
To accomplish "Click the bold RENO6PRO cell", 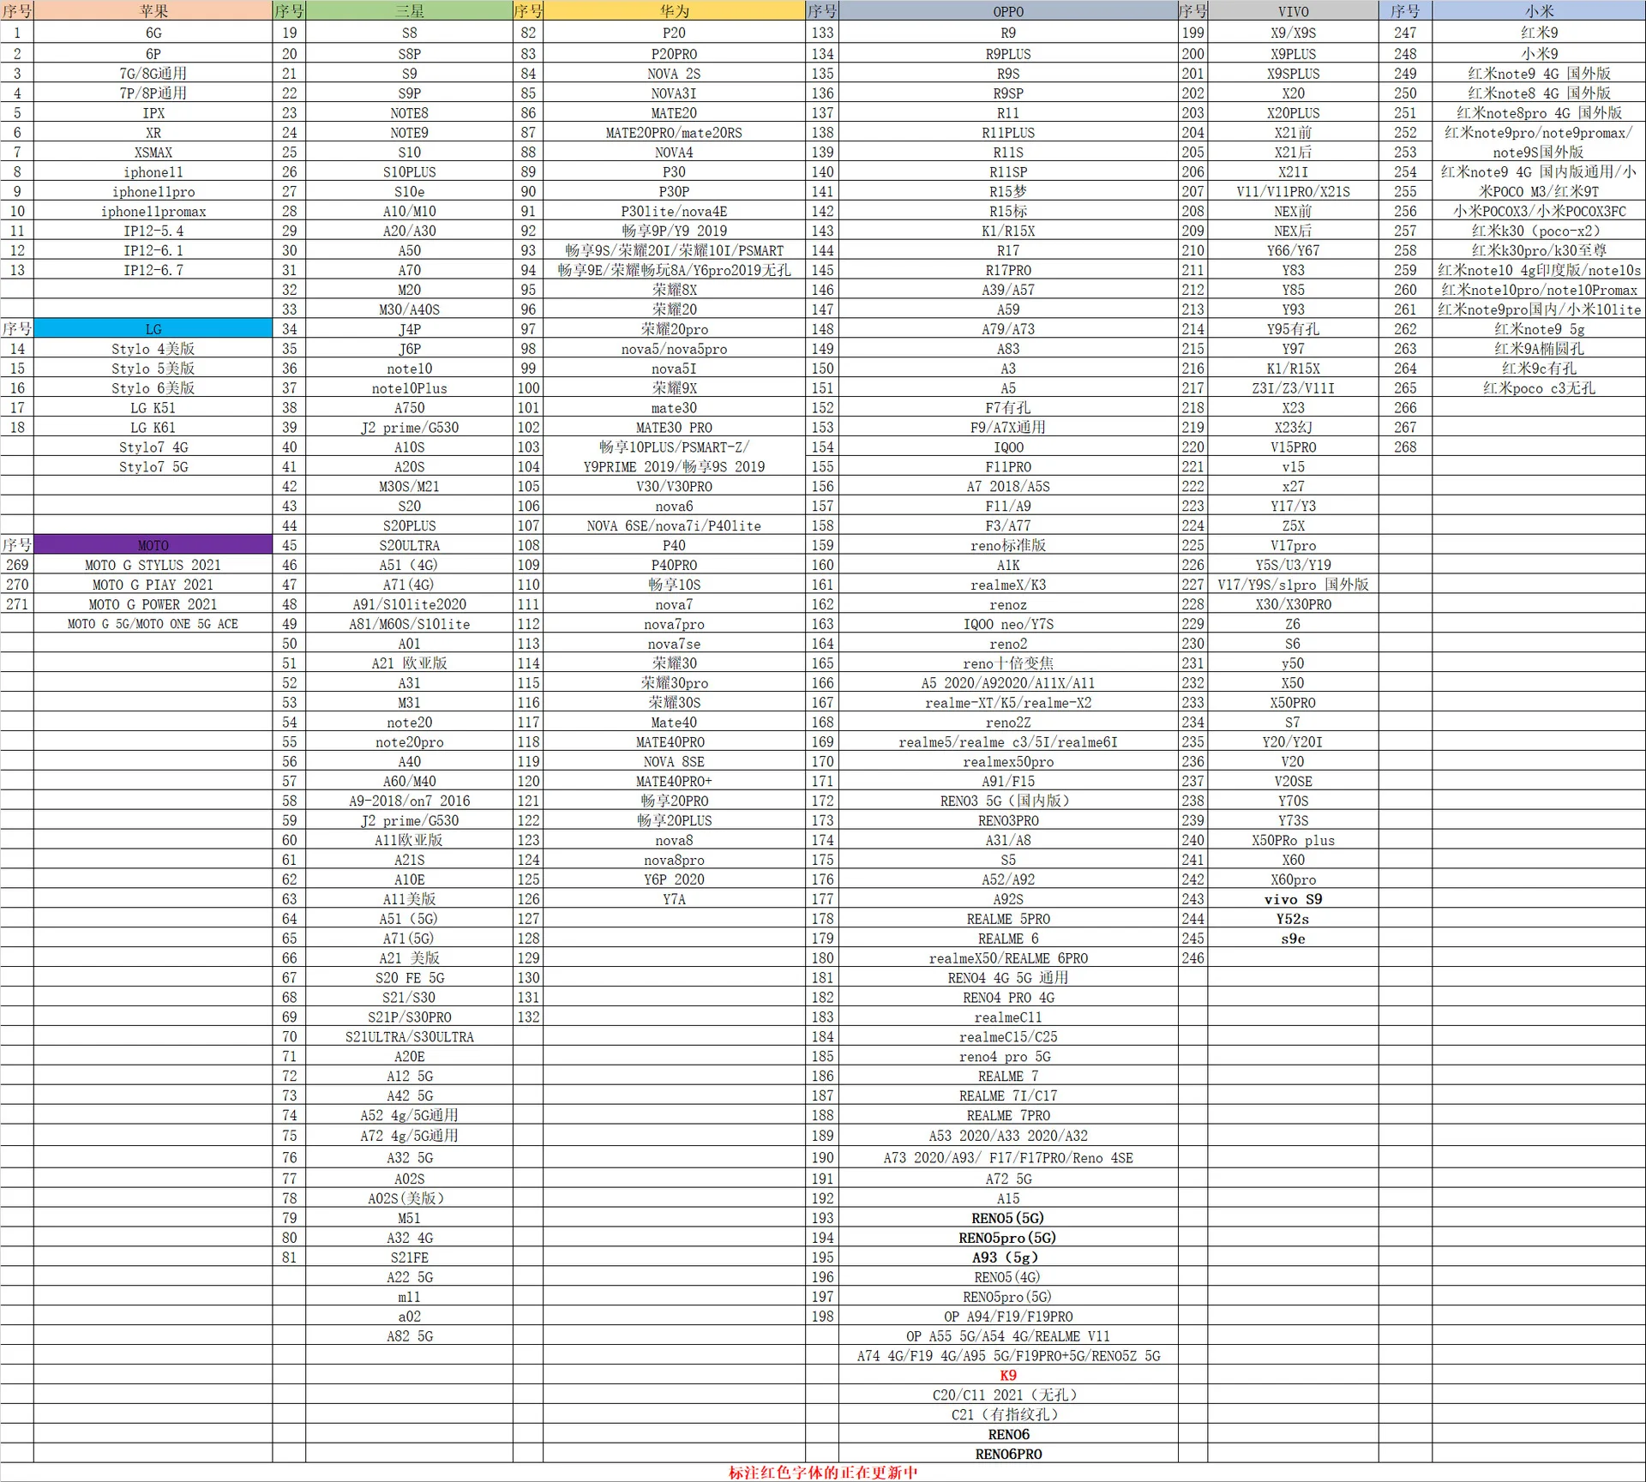I will tap(1008, 1454).
